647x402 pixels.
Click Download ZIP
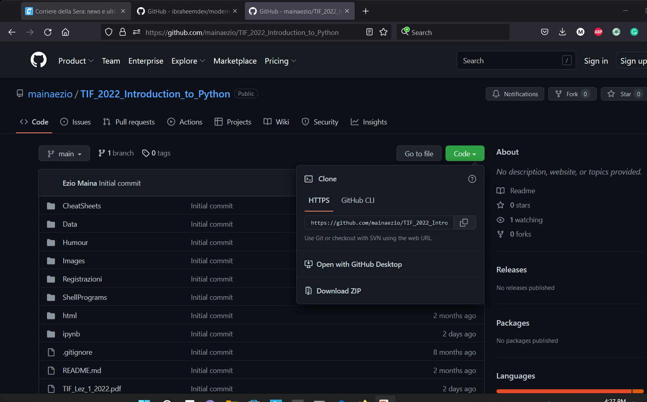[x=338, y=291]
